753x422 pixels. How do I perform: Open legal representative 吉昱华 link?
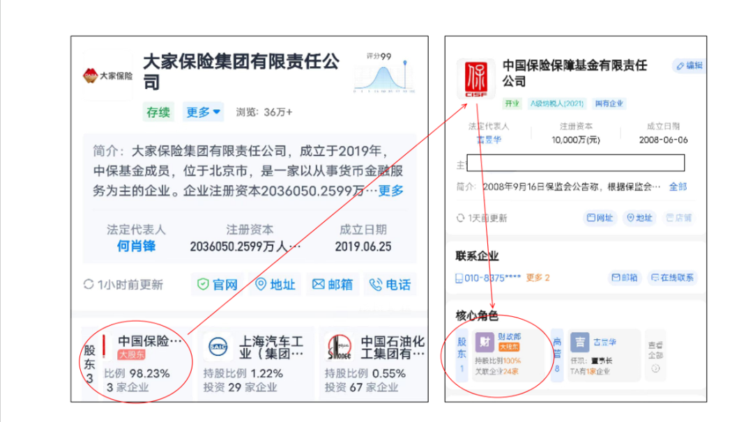[x=489, y=139]
